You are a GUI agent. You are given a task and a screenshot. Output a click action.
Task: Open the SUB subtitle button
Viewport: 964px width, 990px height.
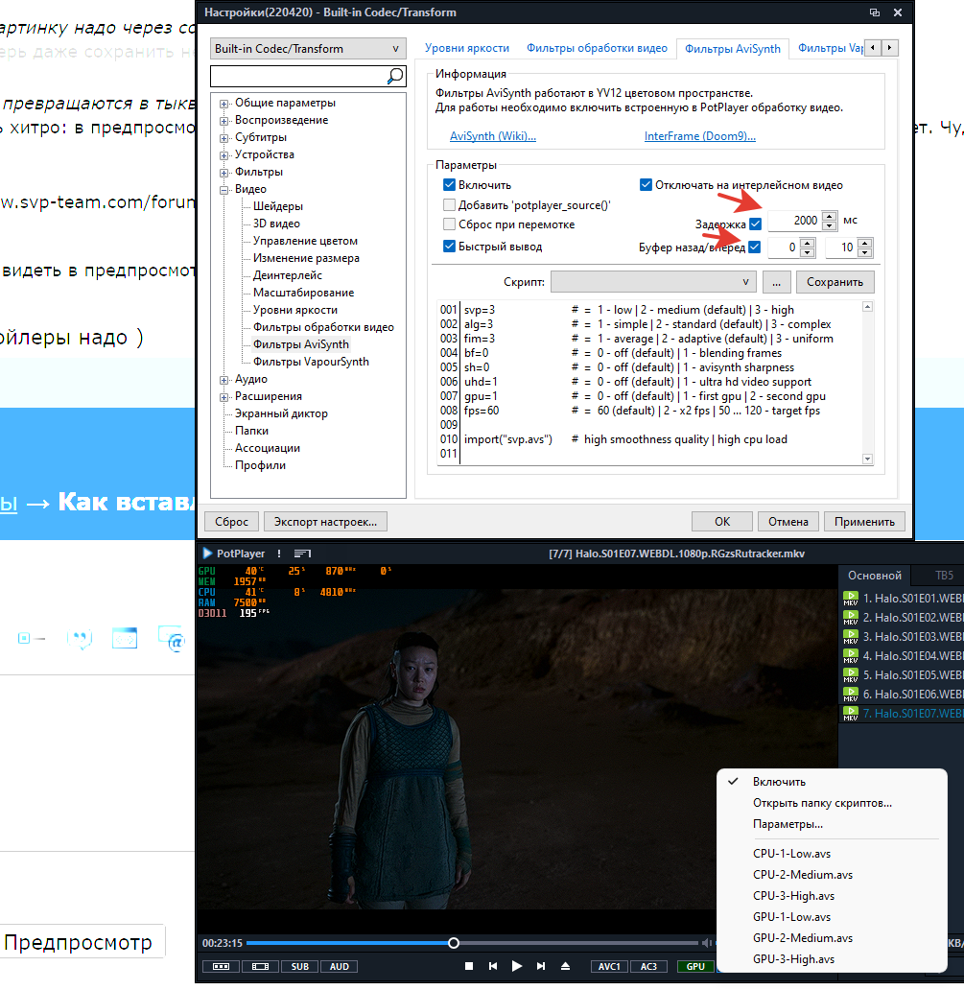coord(299,967)
